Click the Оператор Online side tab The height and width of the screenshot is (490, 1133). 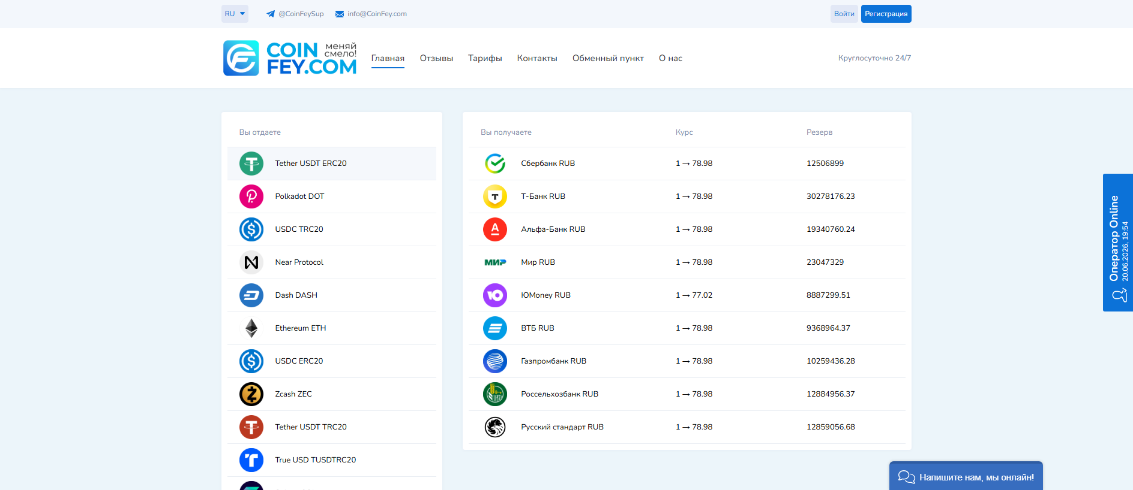1118,243
